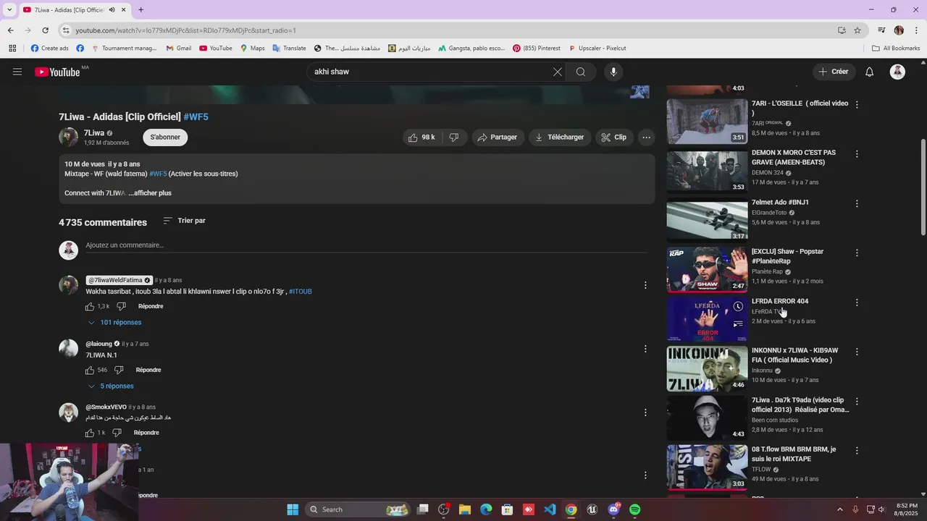Open the Maps bookmark
This screenshot has width=927, height=521.
[252, 48]
